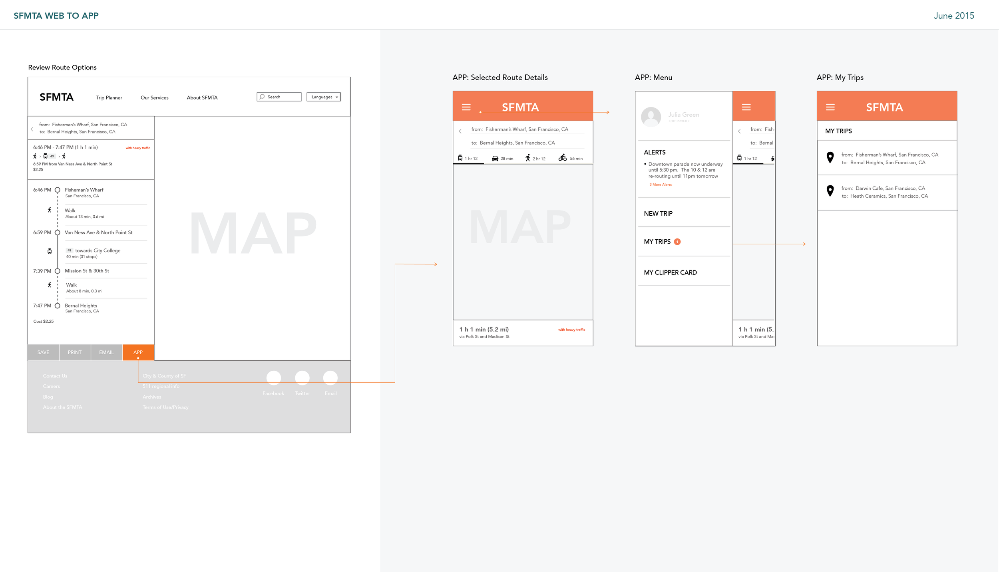Click the SFMTA logo on web page
This screenshot has height=572, width=999.
click(x=56, y=97)
